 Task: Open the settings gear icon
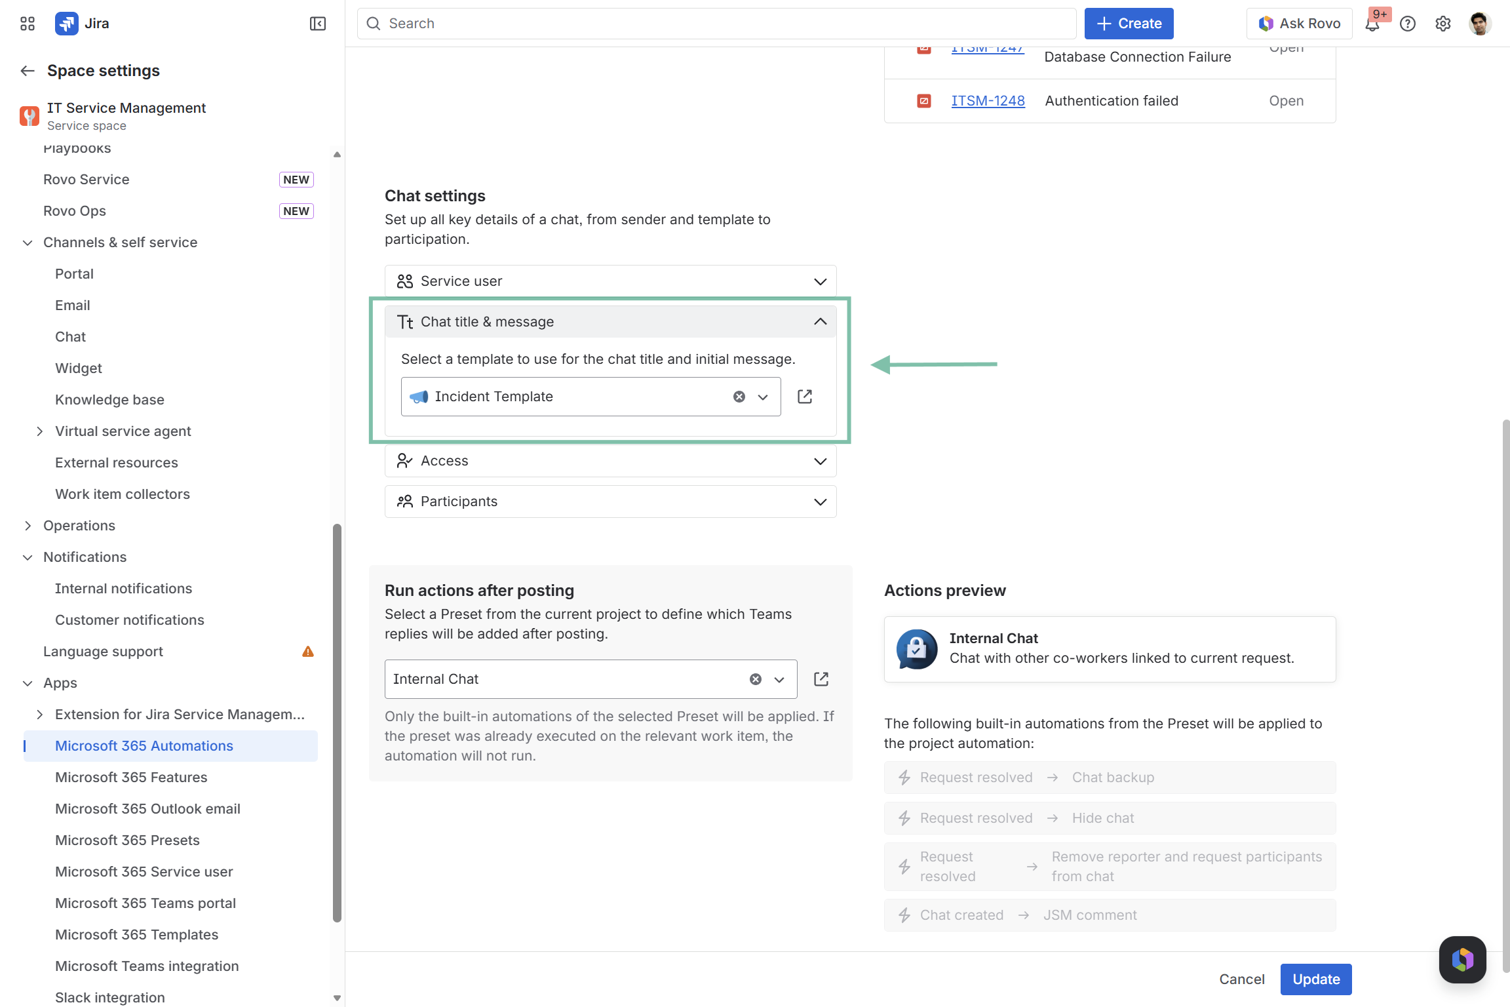point(1442,24)
